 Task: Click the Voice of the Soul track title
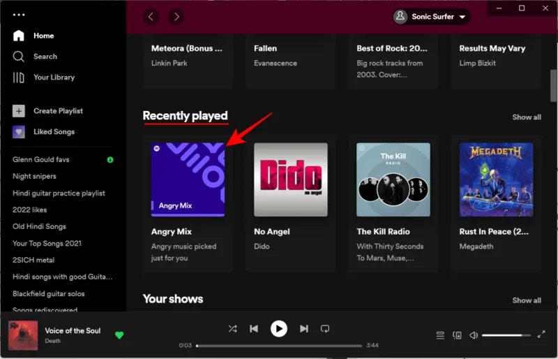[73, 330]
